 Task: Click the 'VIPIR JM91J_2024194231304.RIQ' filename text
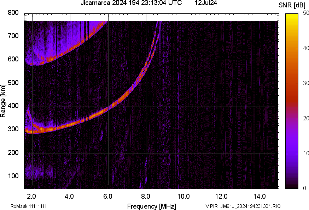243,206
